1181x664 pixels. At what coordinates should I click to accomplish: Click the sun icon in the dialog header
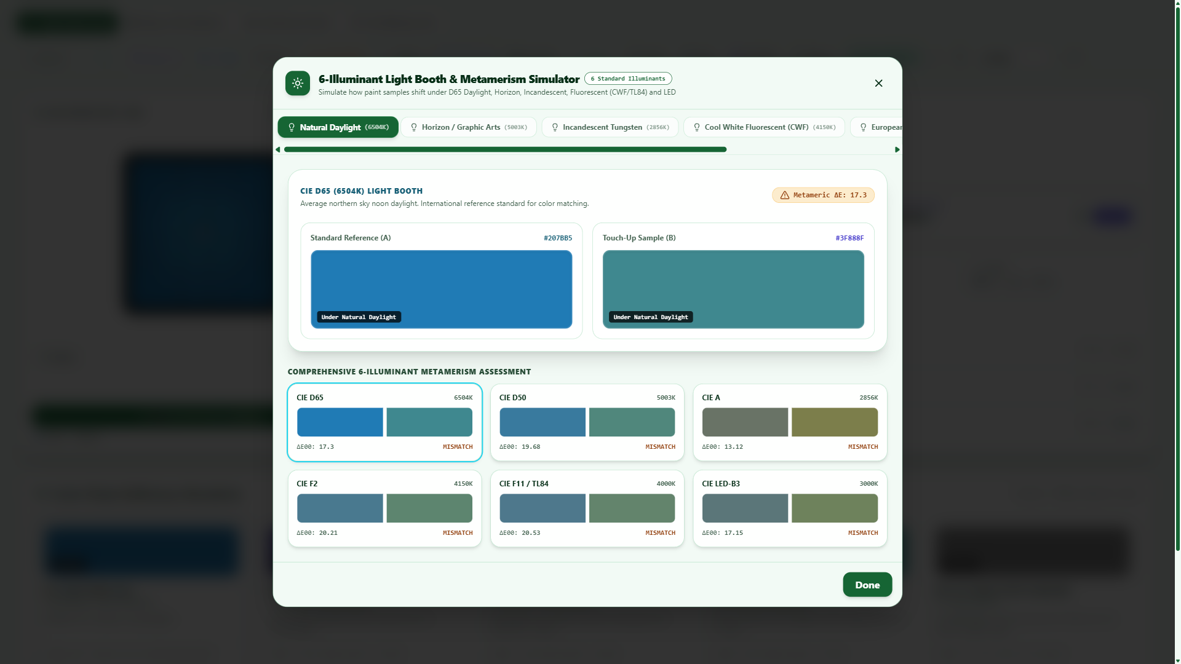298,84
